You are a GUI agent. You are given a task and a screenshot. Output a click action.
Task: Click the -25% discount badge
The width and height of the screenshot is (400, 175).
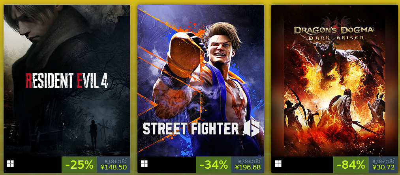click(x=79, y=165)
